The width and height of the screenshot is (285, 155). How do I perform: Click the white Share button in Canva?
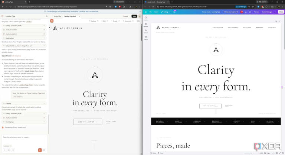point(281,12)
